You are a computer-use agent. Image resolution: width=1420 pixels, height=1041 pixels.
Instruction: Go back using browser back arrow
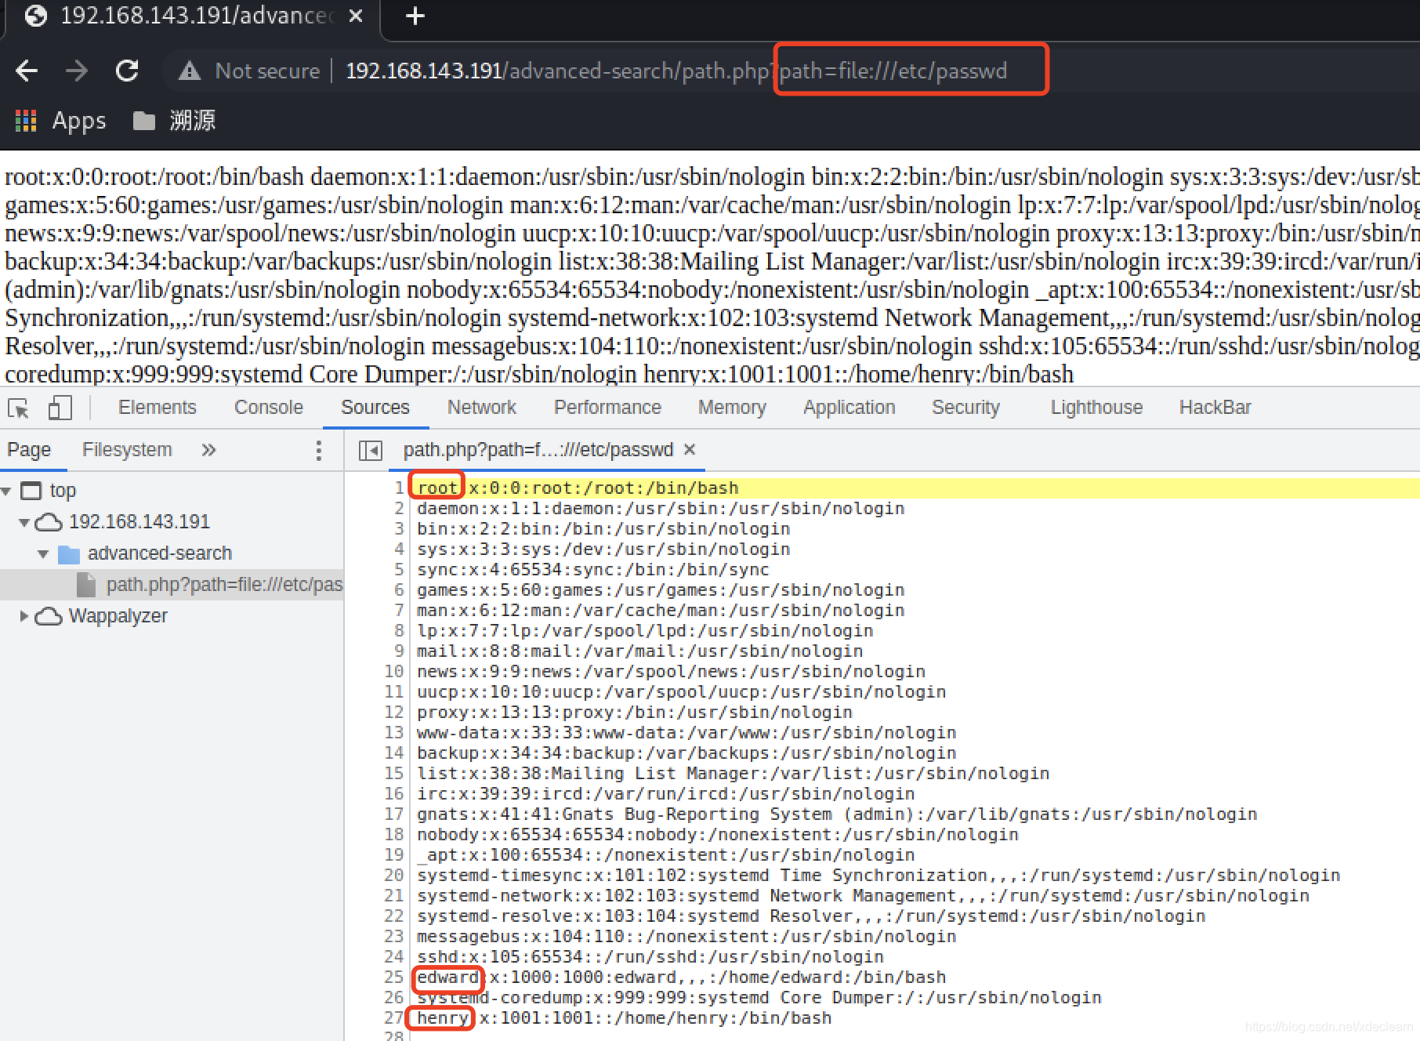click(x=27, y=71)
